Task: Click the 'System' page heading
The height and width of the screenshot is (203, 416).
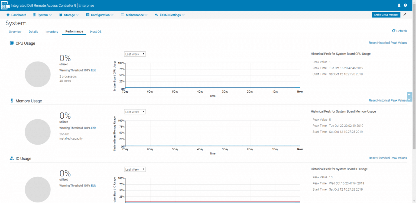Action: tap(16, 23)
